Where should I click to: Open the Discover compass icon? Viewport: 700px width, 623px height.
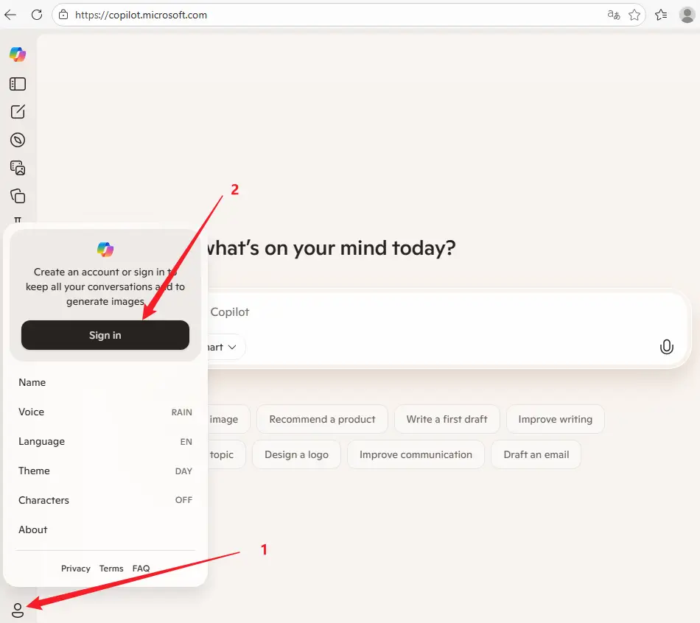pyautogui.click(x=18, y=140)
